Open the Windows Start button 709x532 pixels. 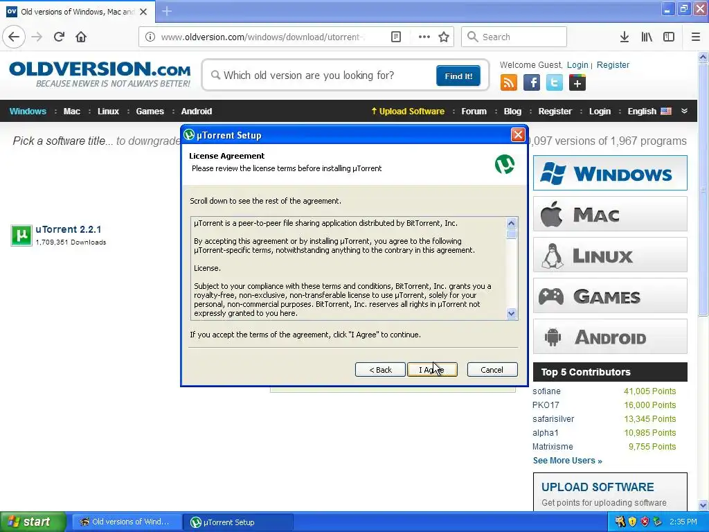point(33,522)
